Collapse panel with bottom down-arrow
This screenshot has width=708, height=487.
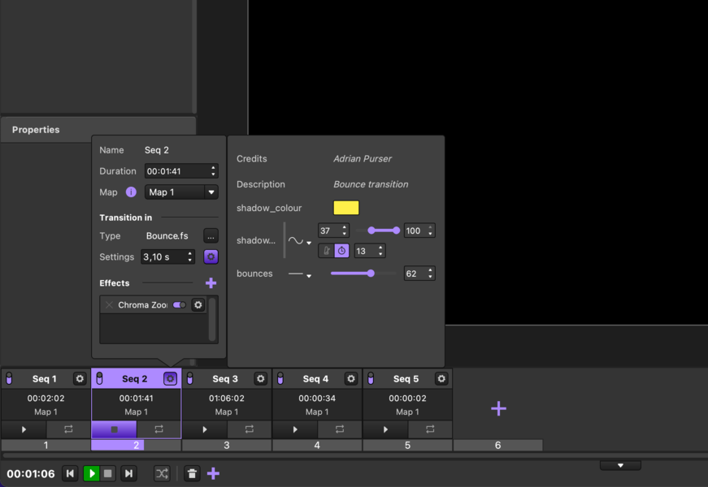pyautogui.click(x=620, y=465)
